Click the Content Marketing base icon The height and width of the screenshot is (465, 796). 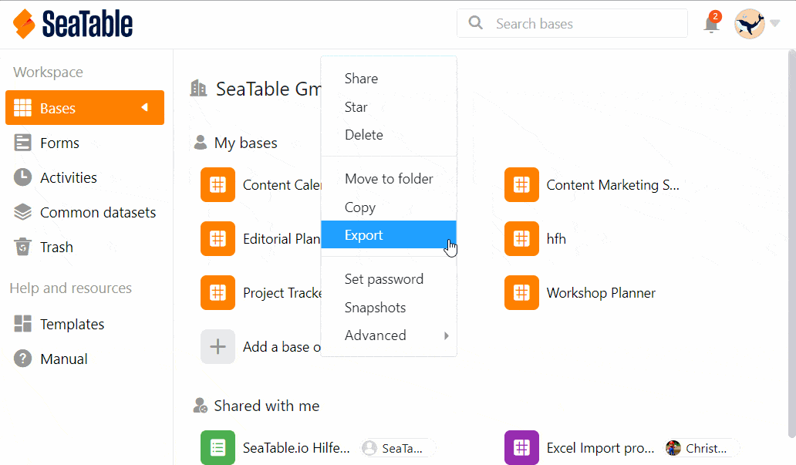coord(521,185)
